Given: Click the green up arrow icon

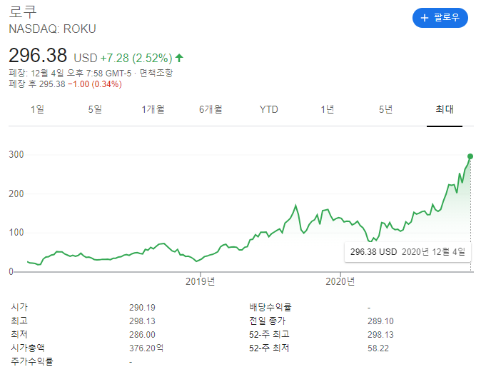Looking at the screenshot, I should (179, 57).
